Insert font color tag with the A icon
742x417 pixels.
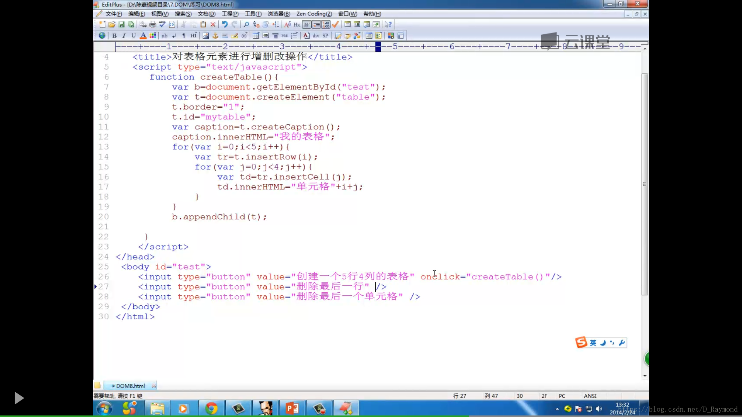143,36
